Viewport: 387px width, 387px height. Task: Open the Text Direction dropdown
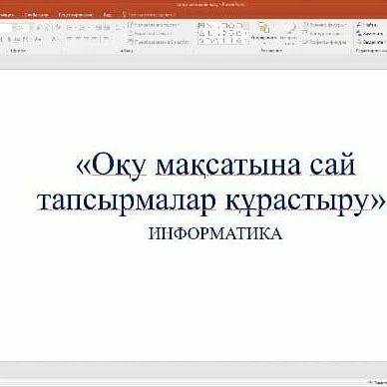(x=154, y=25)
